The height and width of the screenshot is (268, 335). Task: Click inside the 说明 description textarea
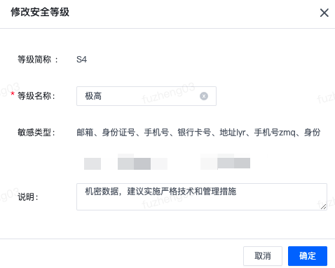[202, 196]
